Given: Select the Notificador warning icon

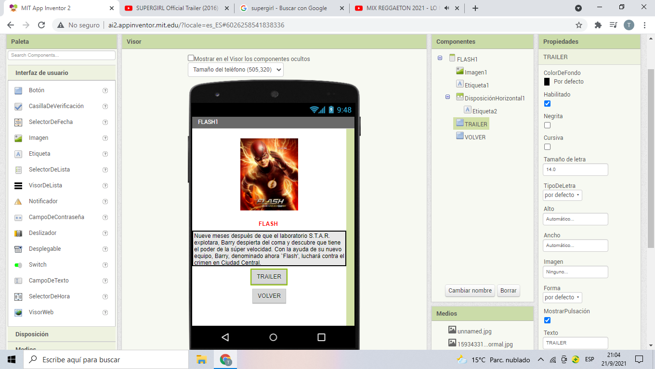Looking at the screenshot, I should [x=18, y=201].
